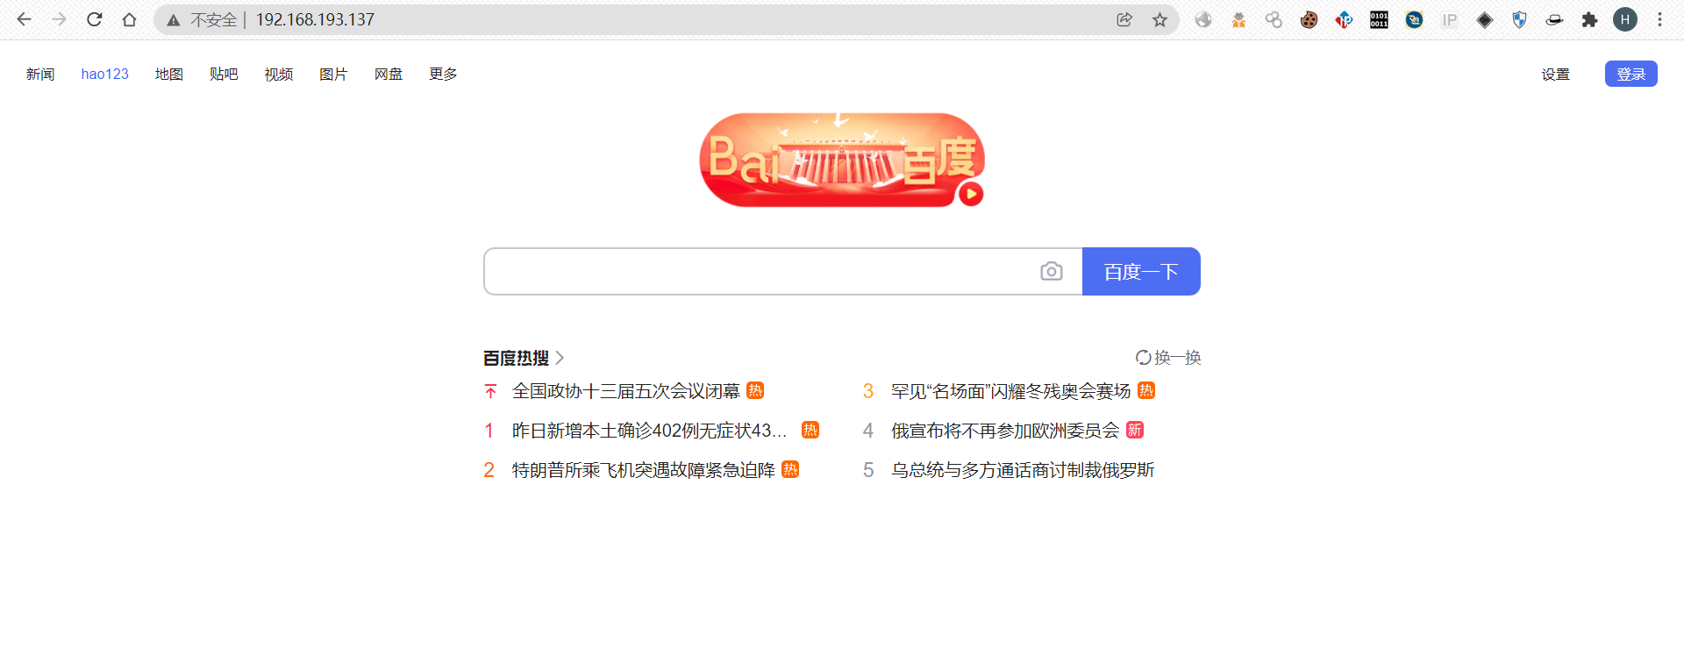1684x670 pixels.
Task: Open the 新闻 navigation link
Action: point(40,75)
